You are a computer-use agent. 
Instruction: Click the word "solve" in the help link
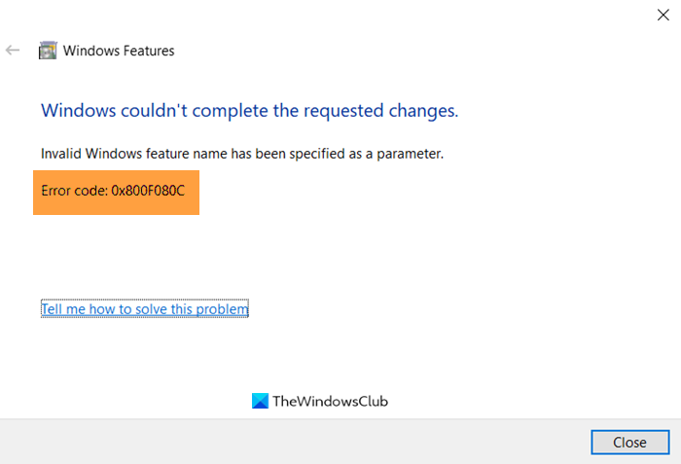click(x=168, y=309)
